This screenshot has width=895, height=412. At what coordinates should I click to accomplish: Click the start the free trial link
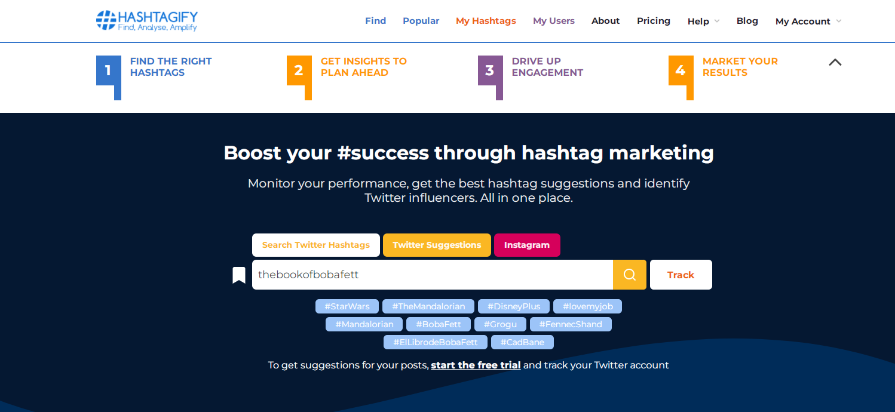[x=476, y=365]
